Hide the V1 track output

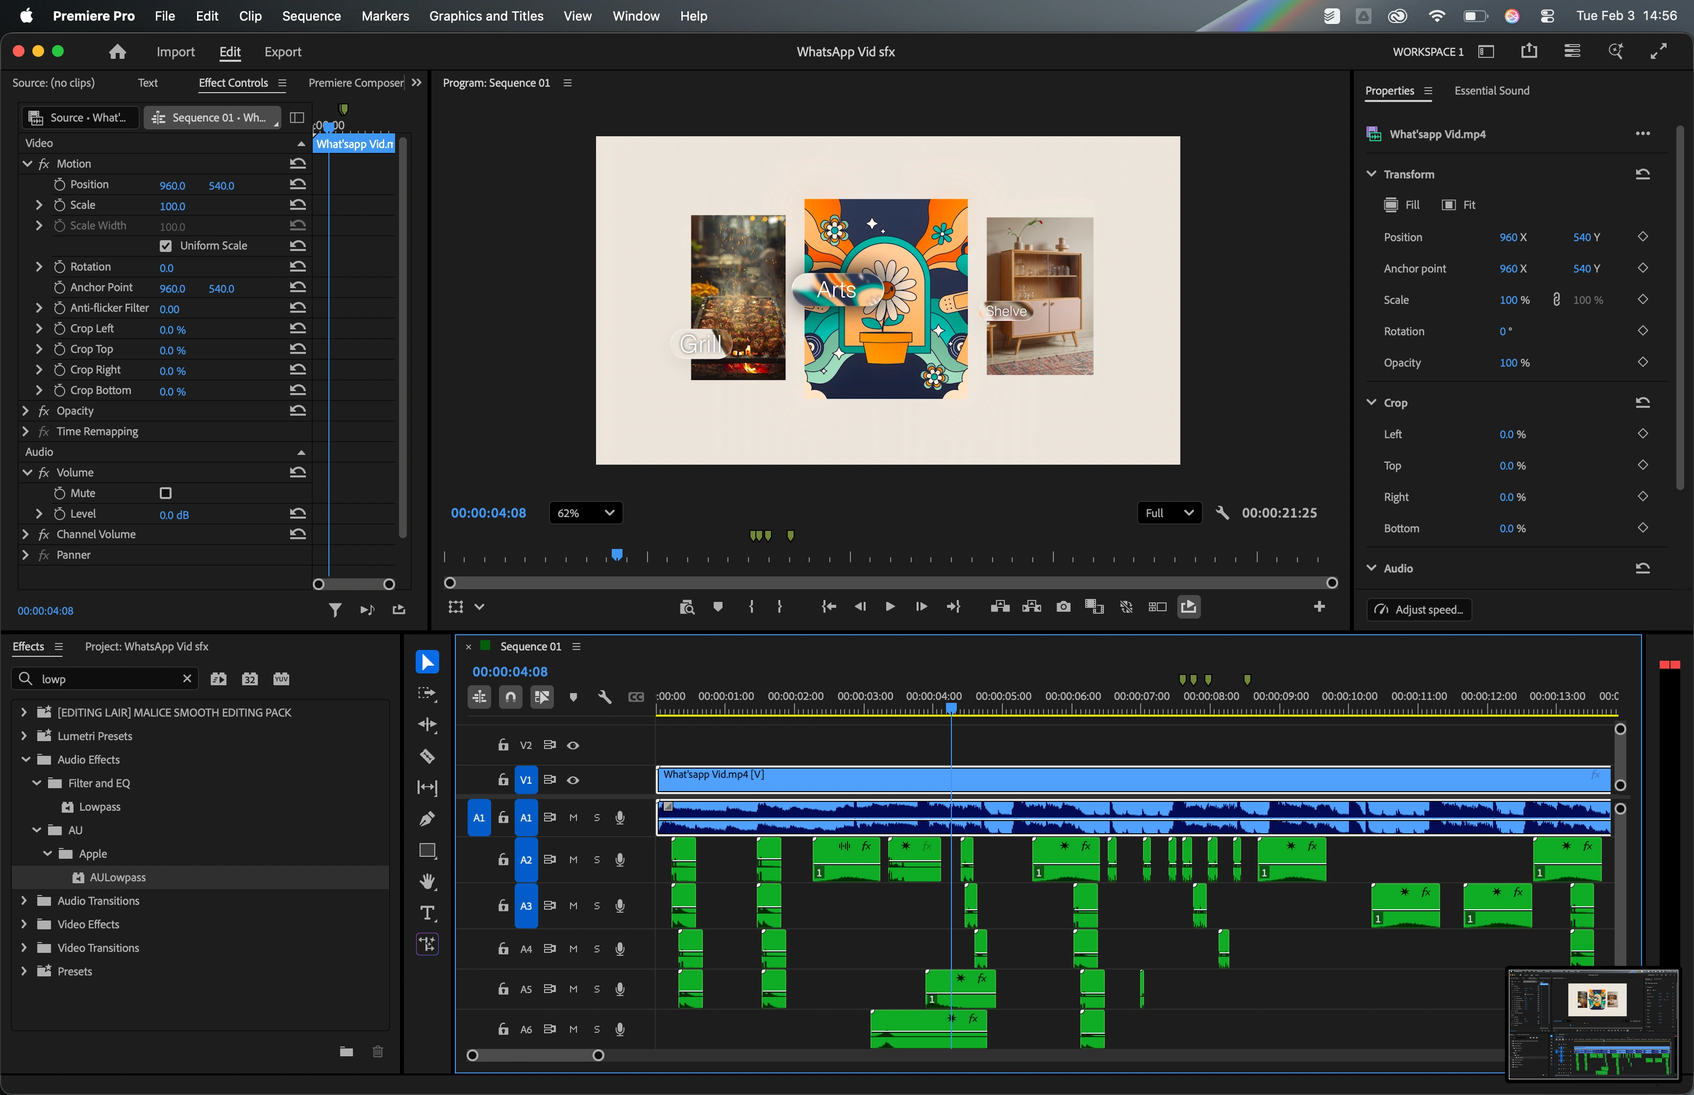coord(573,780)
